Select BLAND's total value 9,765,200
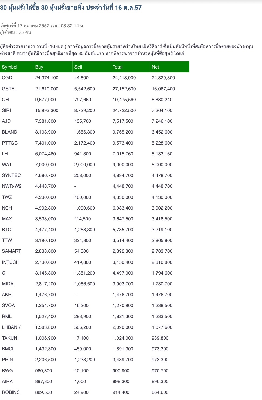 [123, 132]
